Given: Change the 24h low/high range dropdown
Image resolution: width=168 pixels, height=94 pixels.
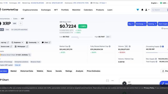Looking at the screenshot, I should [108, 37].
